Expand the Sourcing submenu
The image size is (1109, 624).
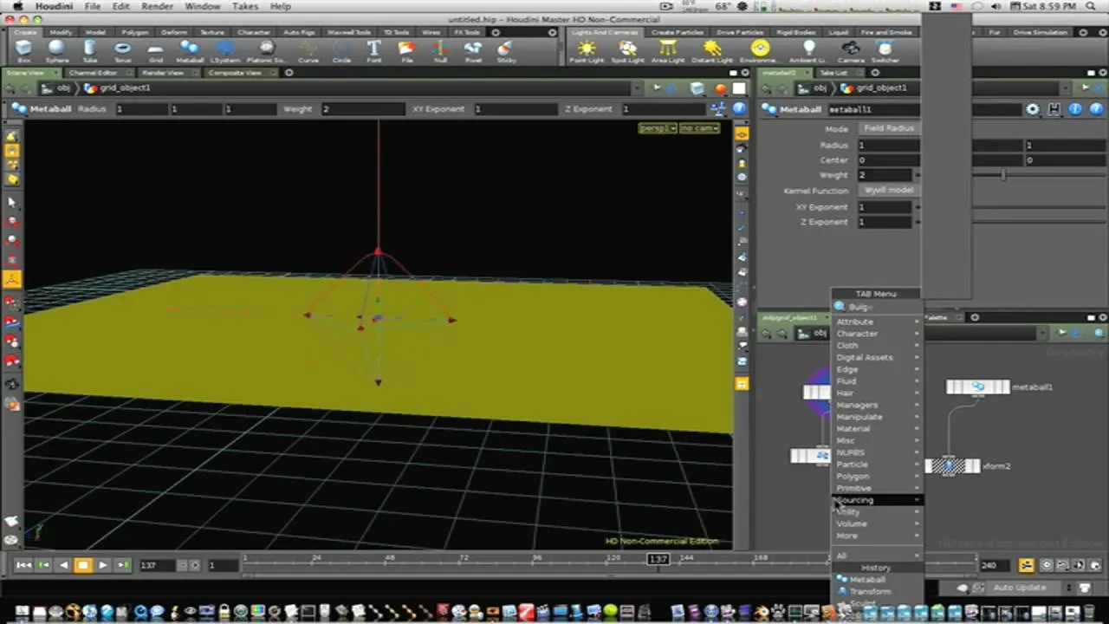pyautogui.click(x=876, y=500)
